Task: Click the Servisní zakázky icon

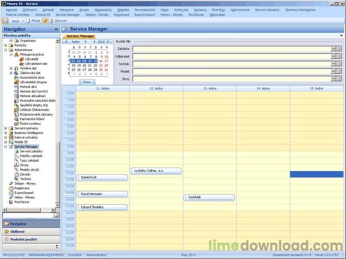Action: pyautogui.click(x=16, y=152)
